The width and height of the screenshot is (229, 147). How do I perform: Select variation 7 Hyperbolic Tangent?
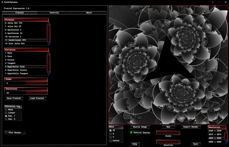(26, 73)
